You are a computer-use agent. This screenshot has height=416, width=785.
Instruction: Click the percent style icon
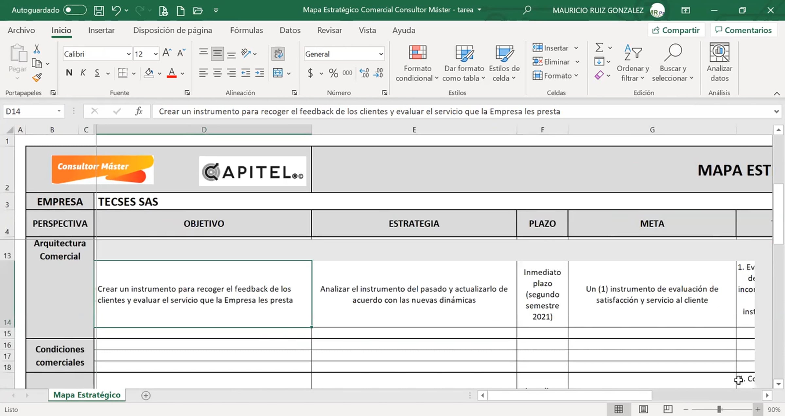(333, 73)
